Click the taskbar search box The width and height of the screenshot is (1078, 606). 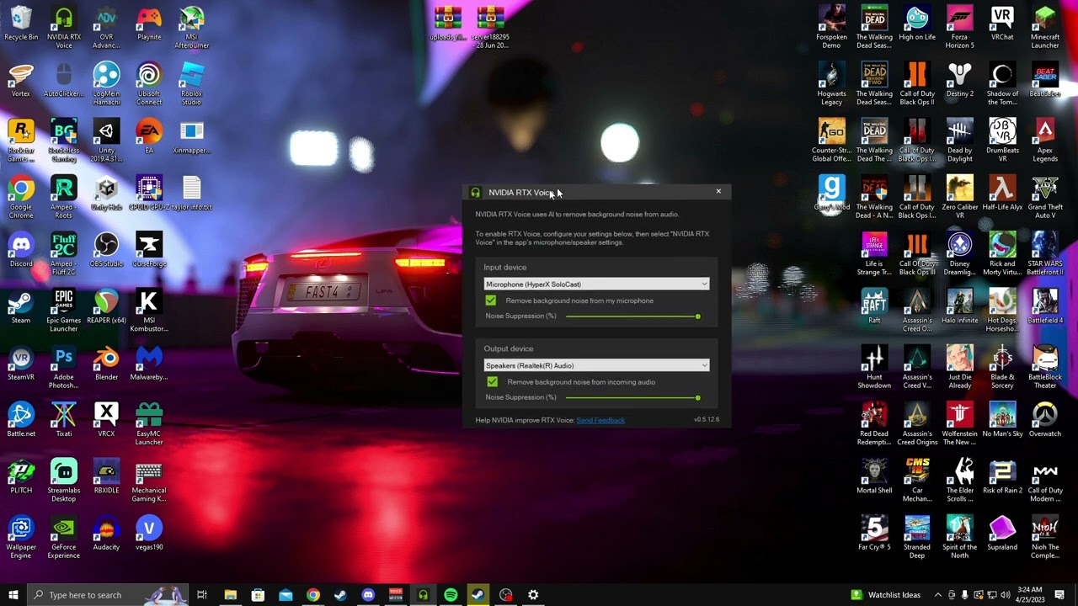(107, 595)
